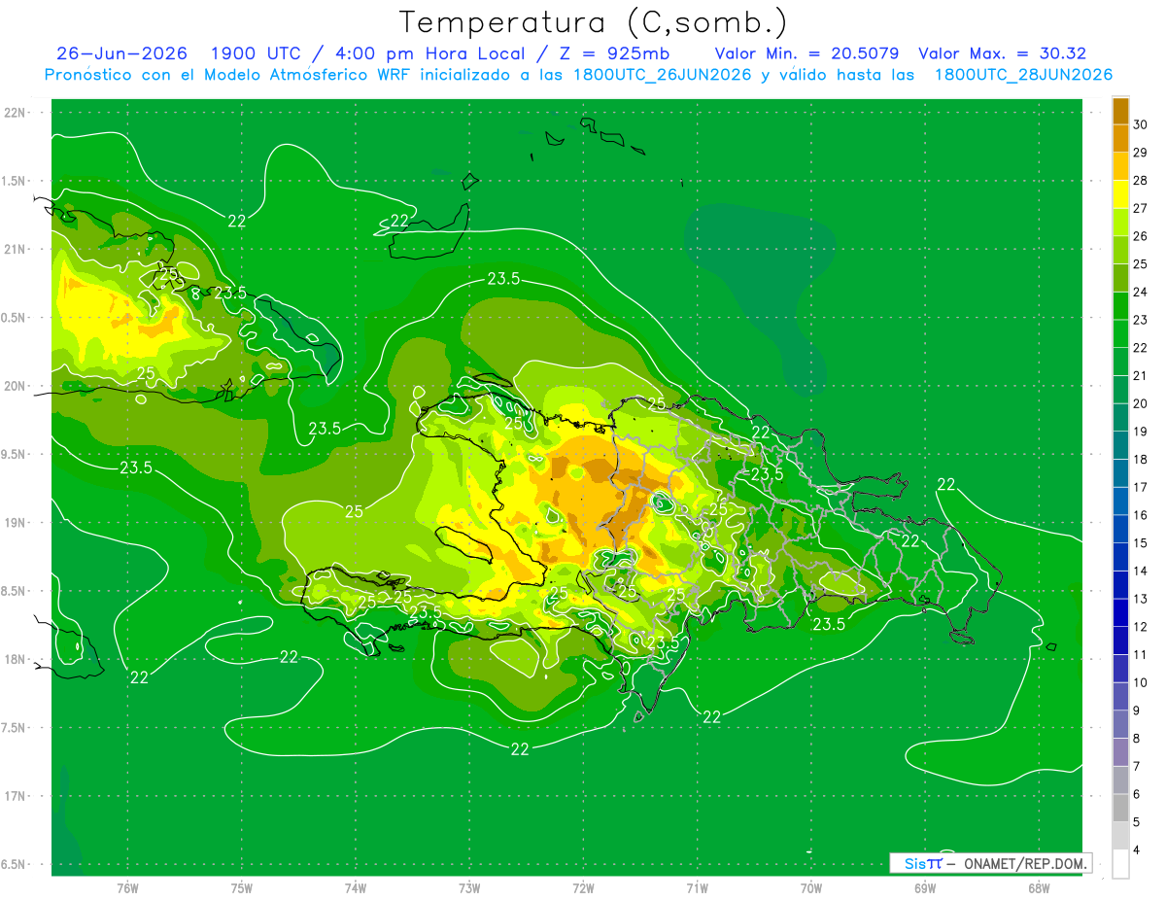The height and width of the screenshot is (901, 1166).
Task: Click the "26" label on the colorbar
Action: 1141,236
